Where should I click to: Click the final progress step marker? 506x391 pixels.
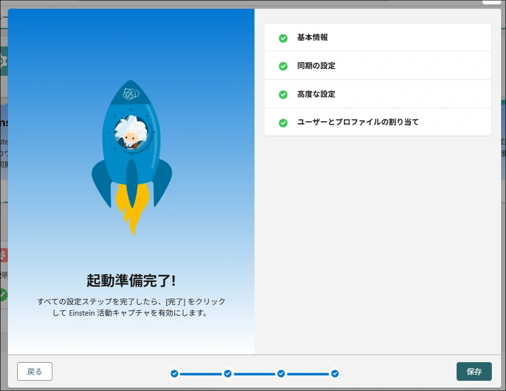tap(335, 374)
